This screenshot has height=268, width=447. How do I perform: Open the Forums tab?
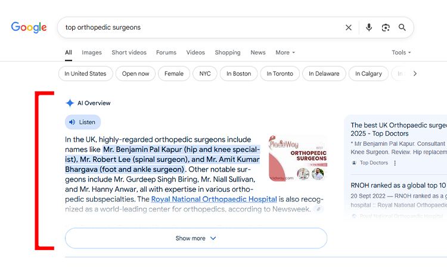(166, 52)
